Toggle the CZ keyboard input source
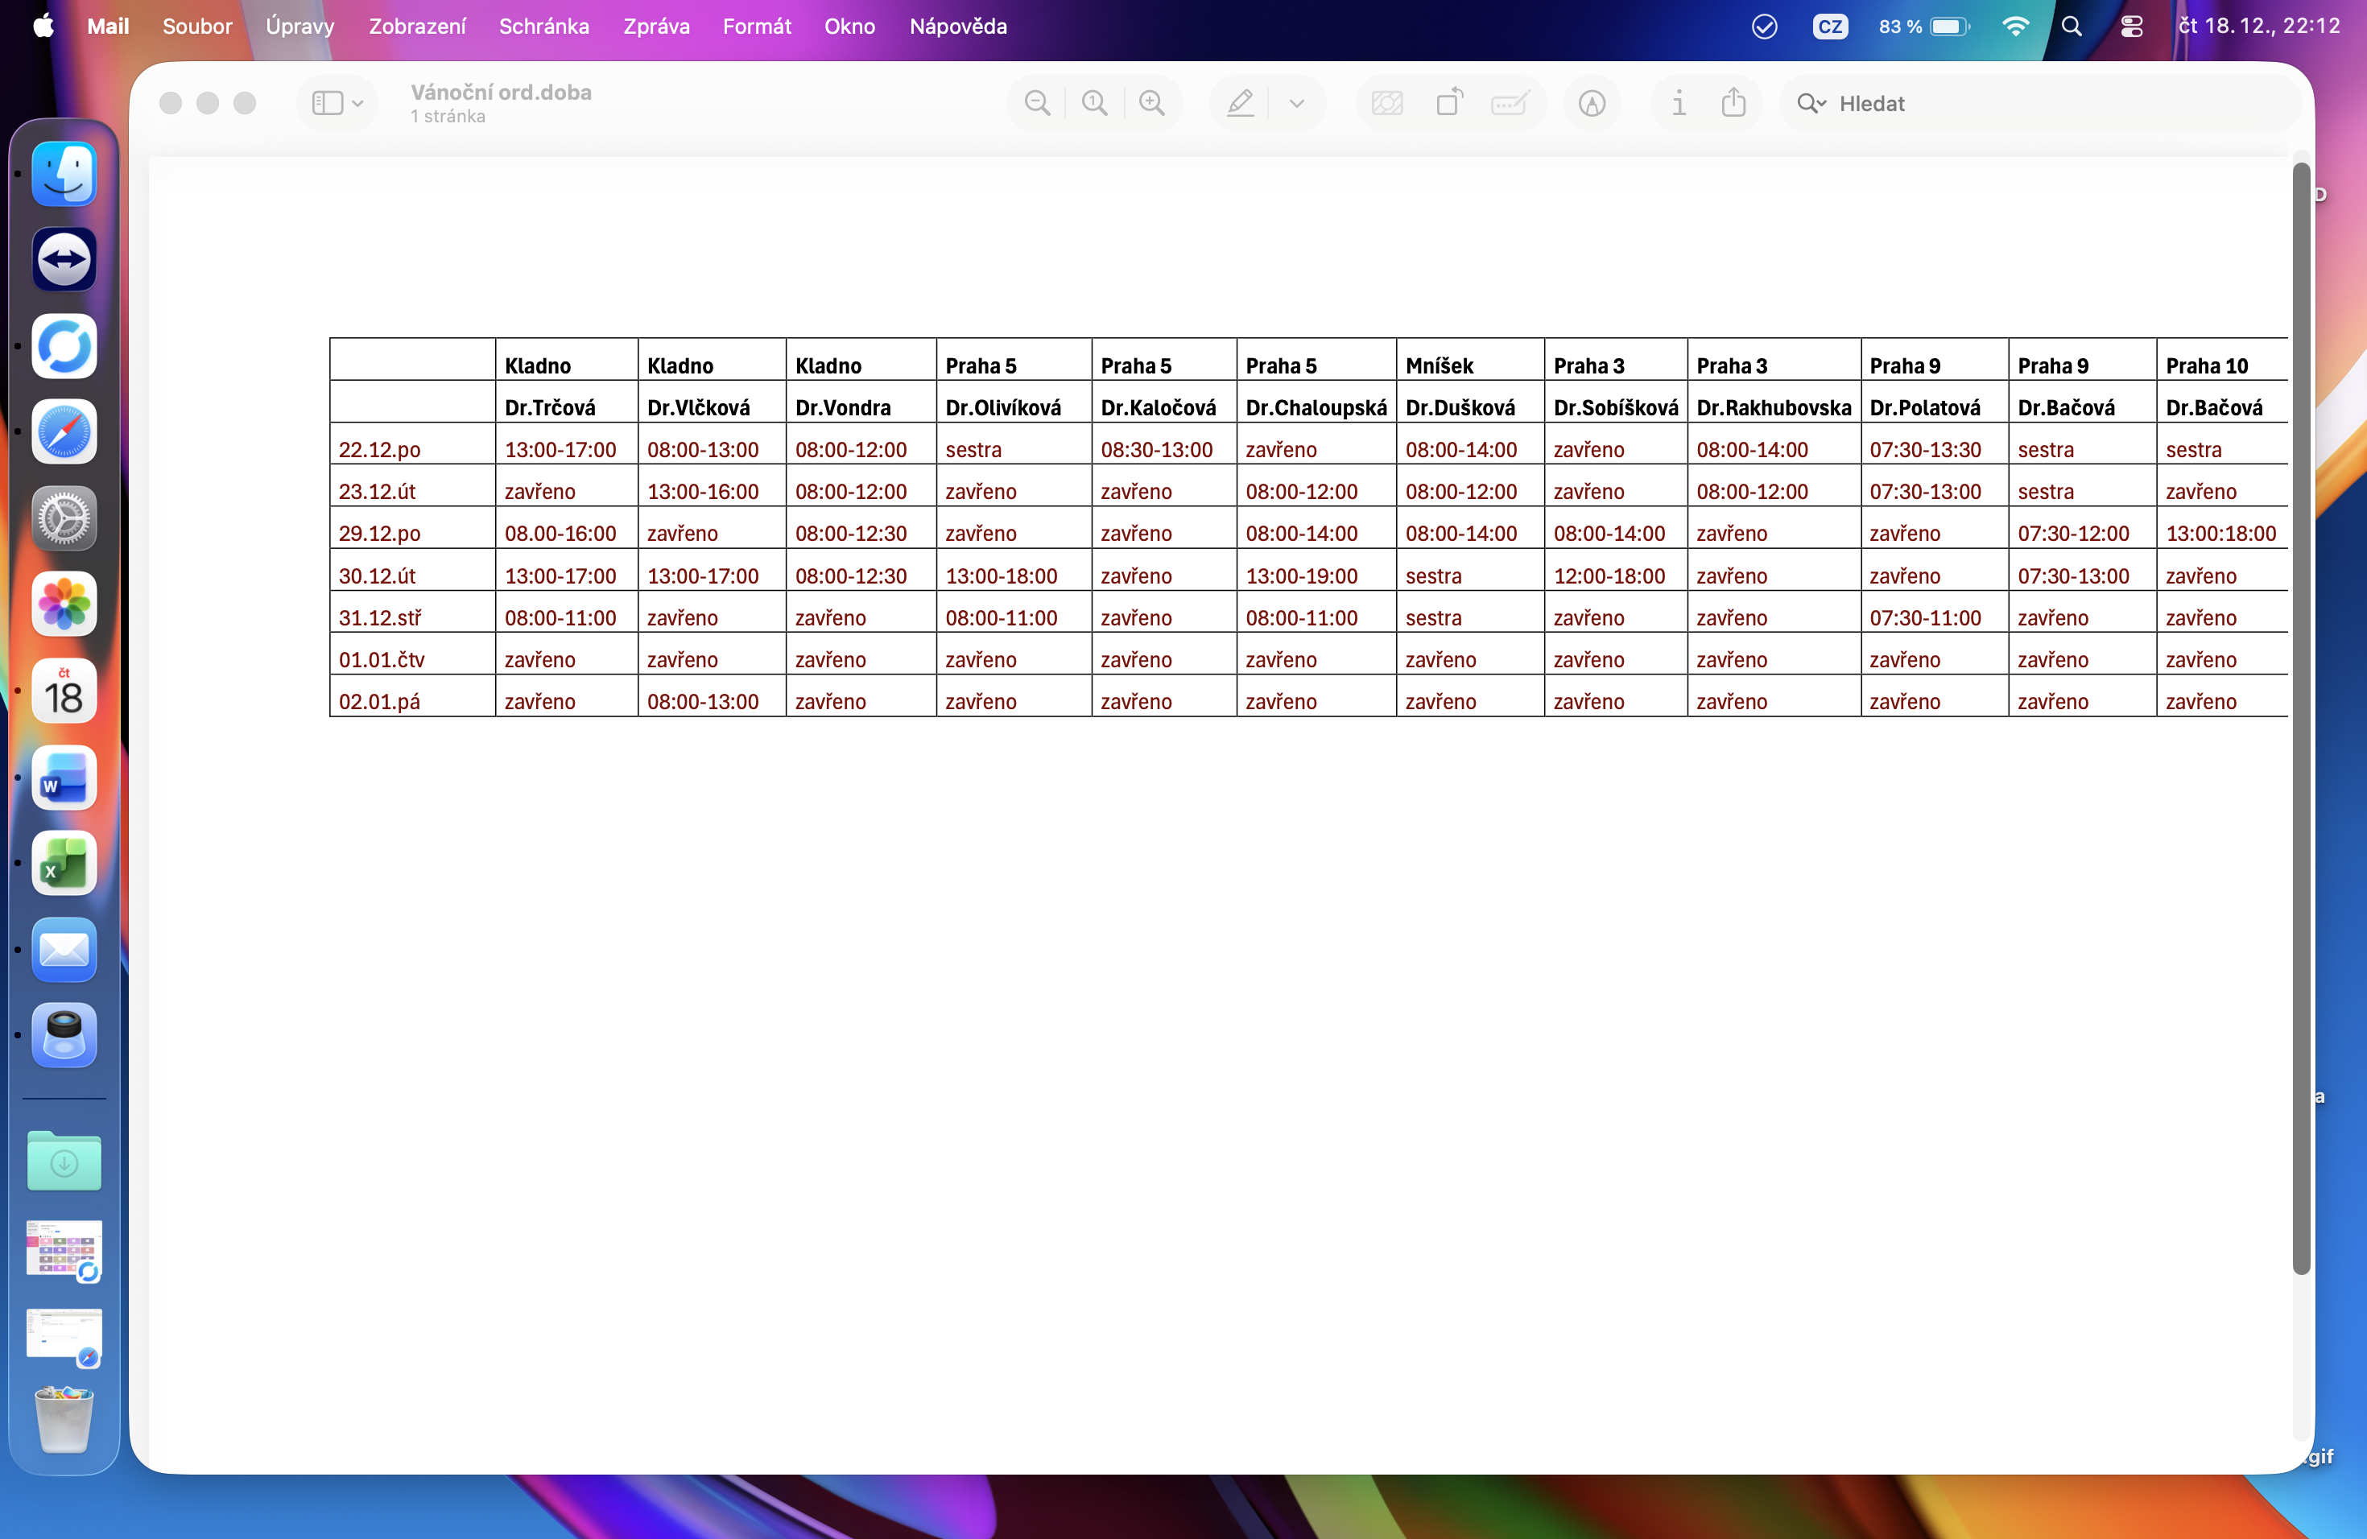The width and height of the screenshot is (2367, 1539). [x=1830, y=27]
